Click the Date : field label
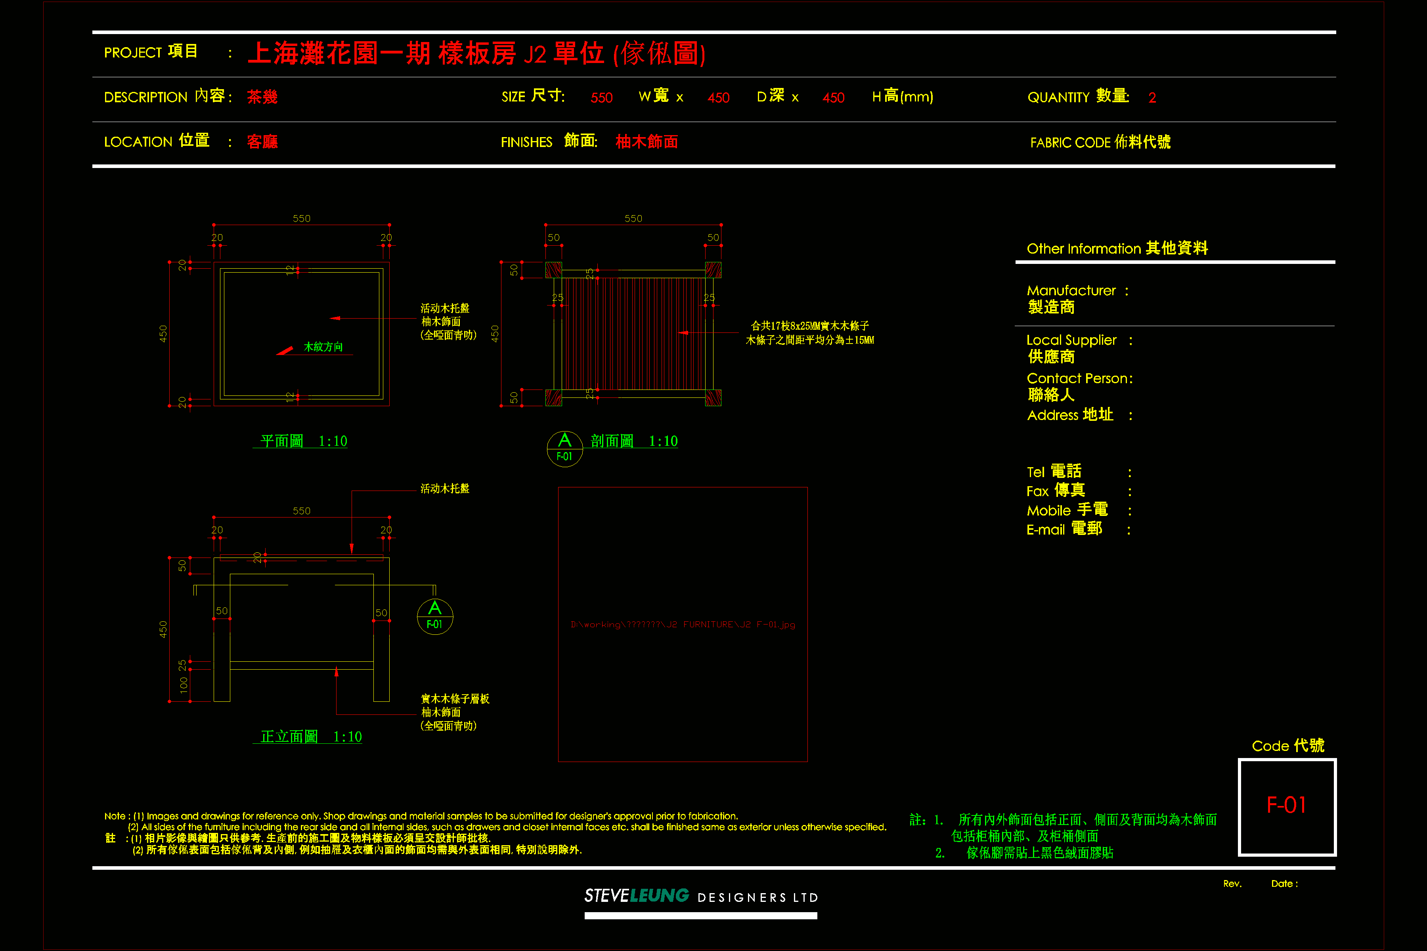Viewport: 1427px width, 951px height. pos(1284,884)
